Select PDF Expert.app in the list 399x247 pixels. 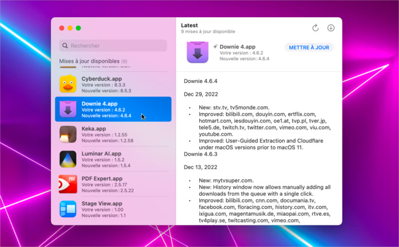(x=113, y=184)
